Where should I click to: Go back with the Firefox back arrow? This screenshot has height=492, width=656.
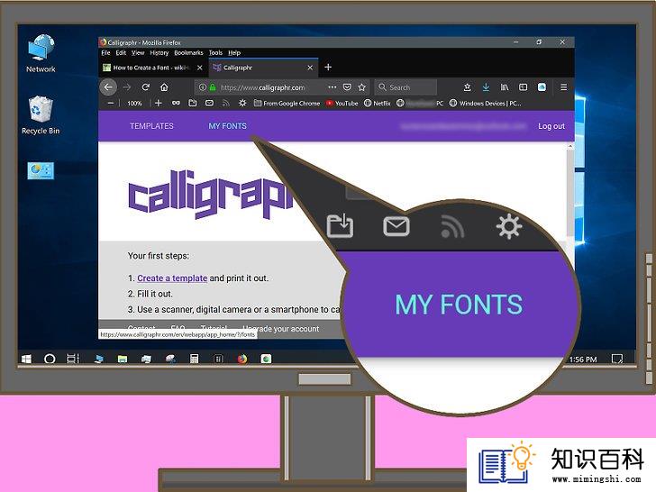[x=108, y=87]
